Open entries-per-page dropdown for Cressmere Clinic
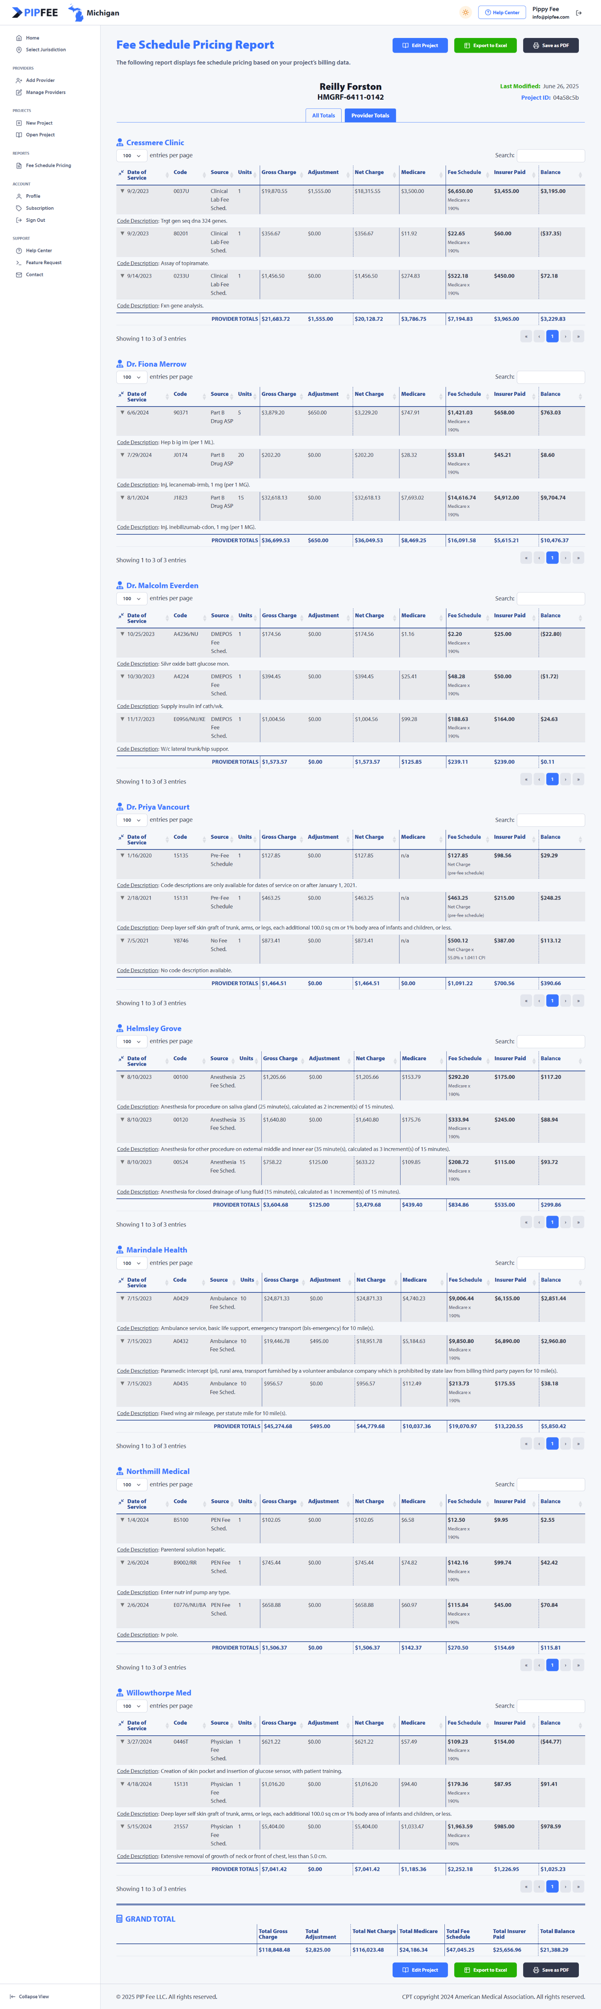Image resolution: width=601 pixels, height=2009 pixels. coord(132,156)
